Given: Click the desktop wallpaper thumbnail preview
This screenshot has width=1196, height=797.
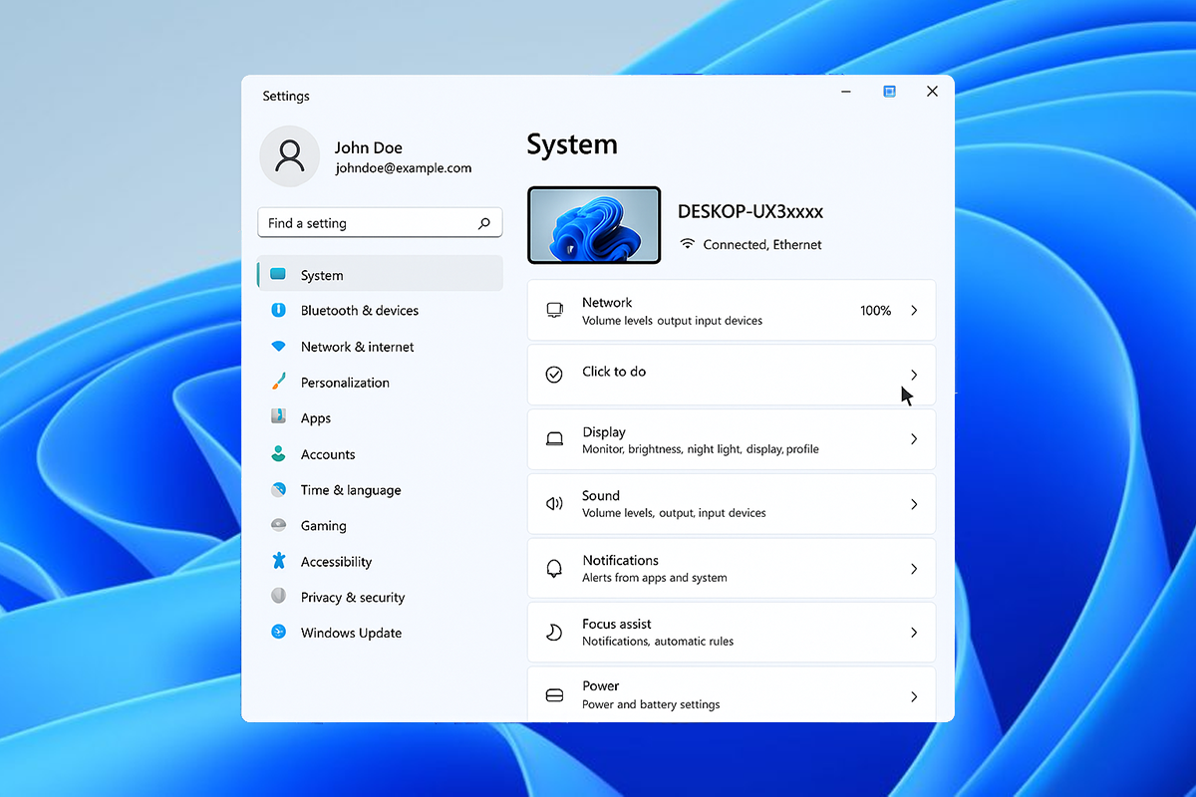Looking at the screenshot, I should 594,225.
